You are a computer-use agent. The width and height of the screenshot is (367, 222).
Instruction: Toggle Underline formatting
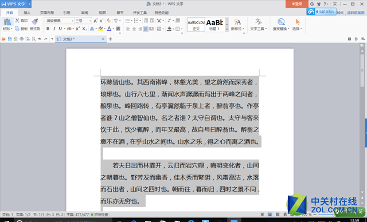point(60,29)
